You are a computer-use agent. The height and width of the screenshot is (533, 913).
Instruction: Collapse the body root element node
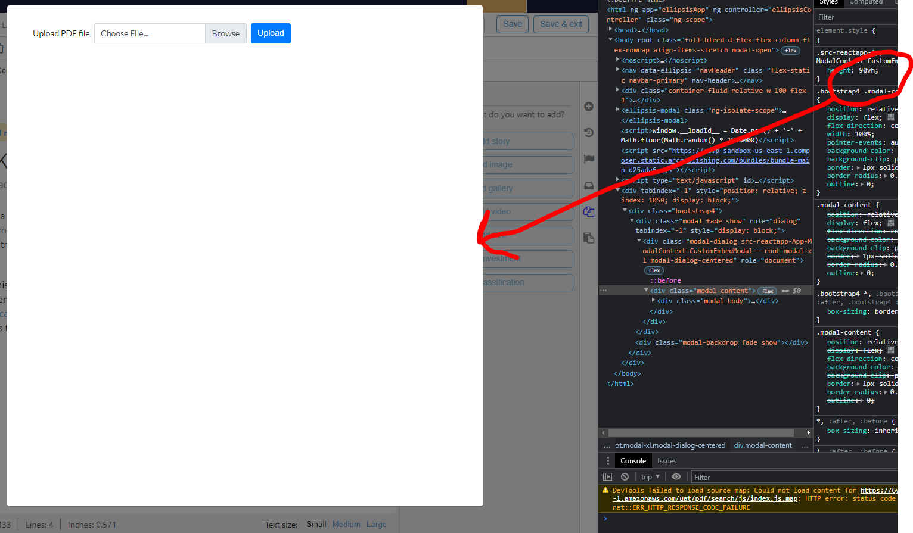tap(610, 40)
